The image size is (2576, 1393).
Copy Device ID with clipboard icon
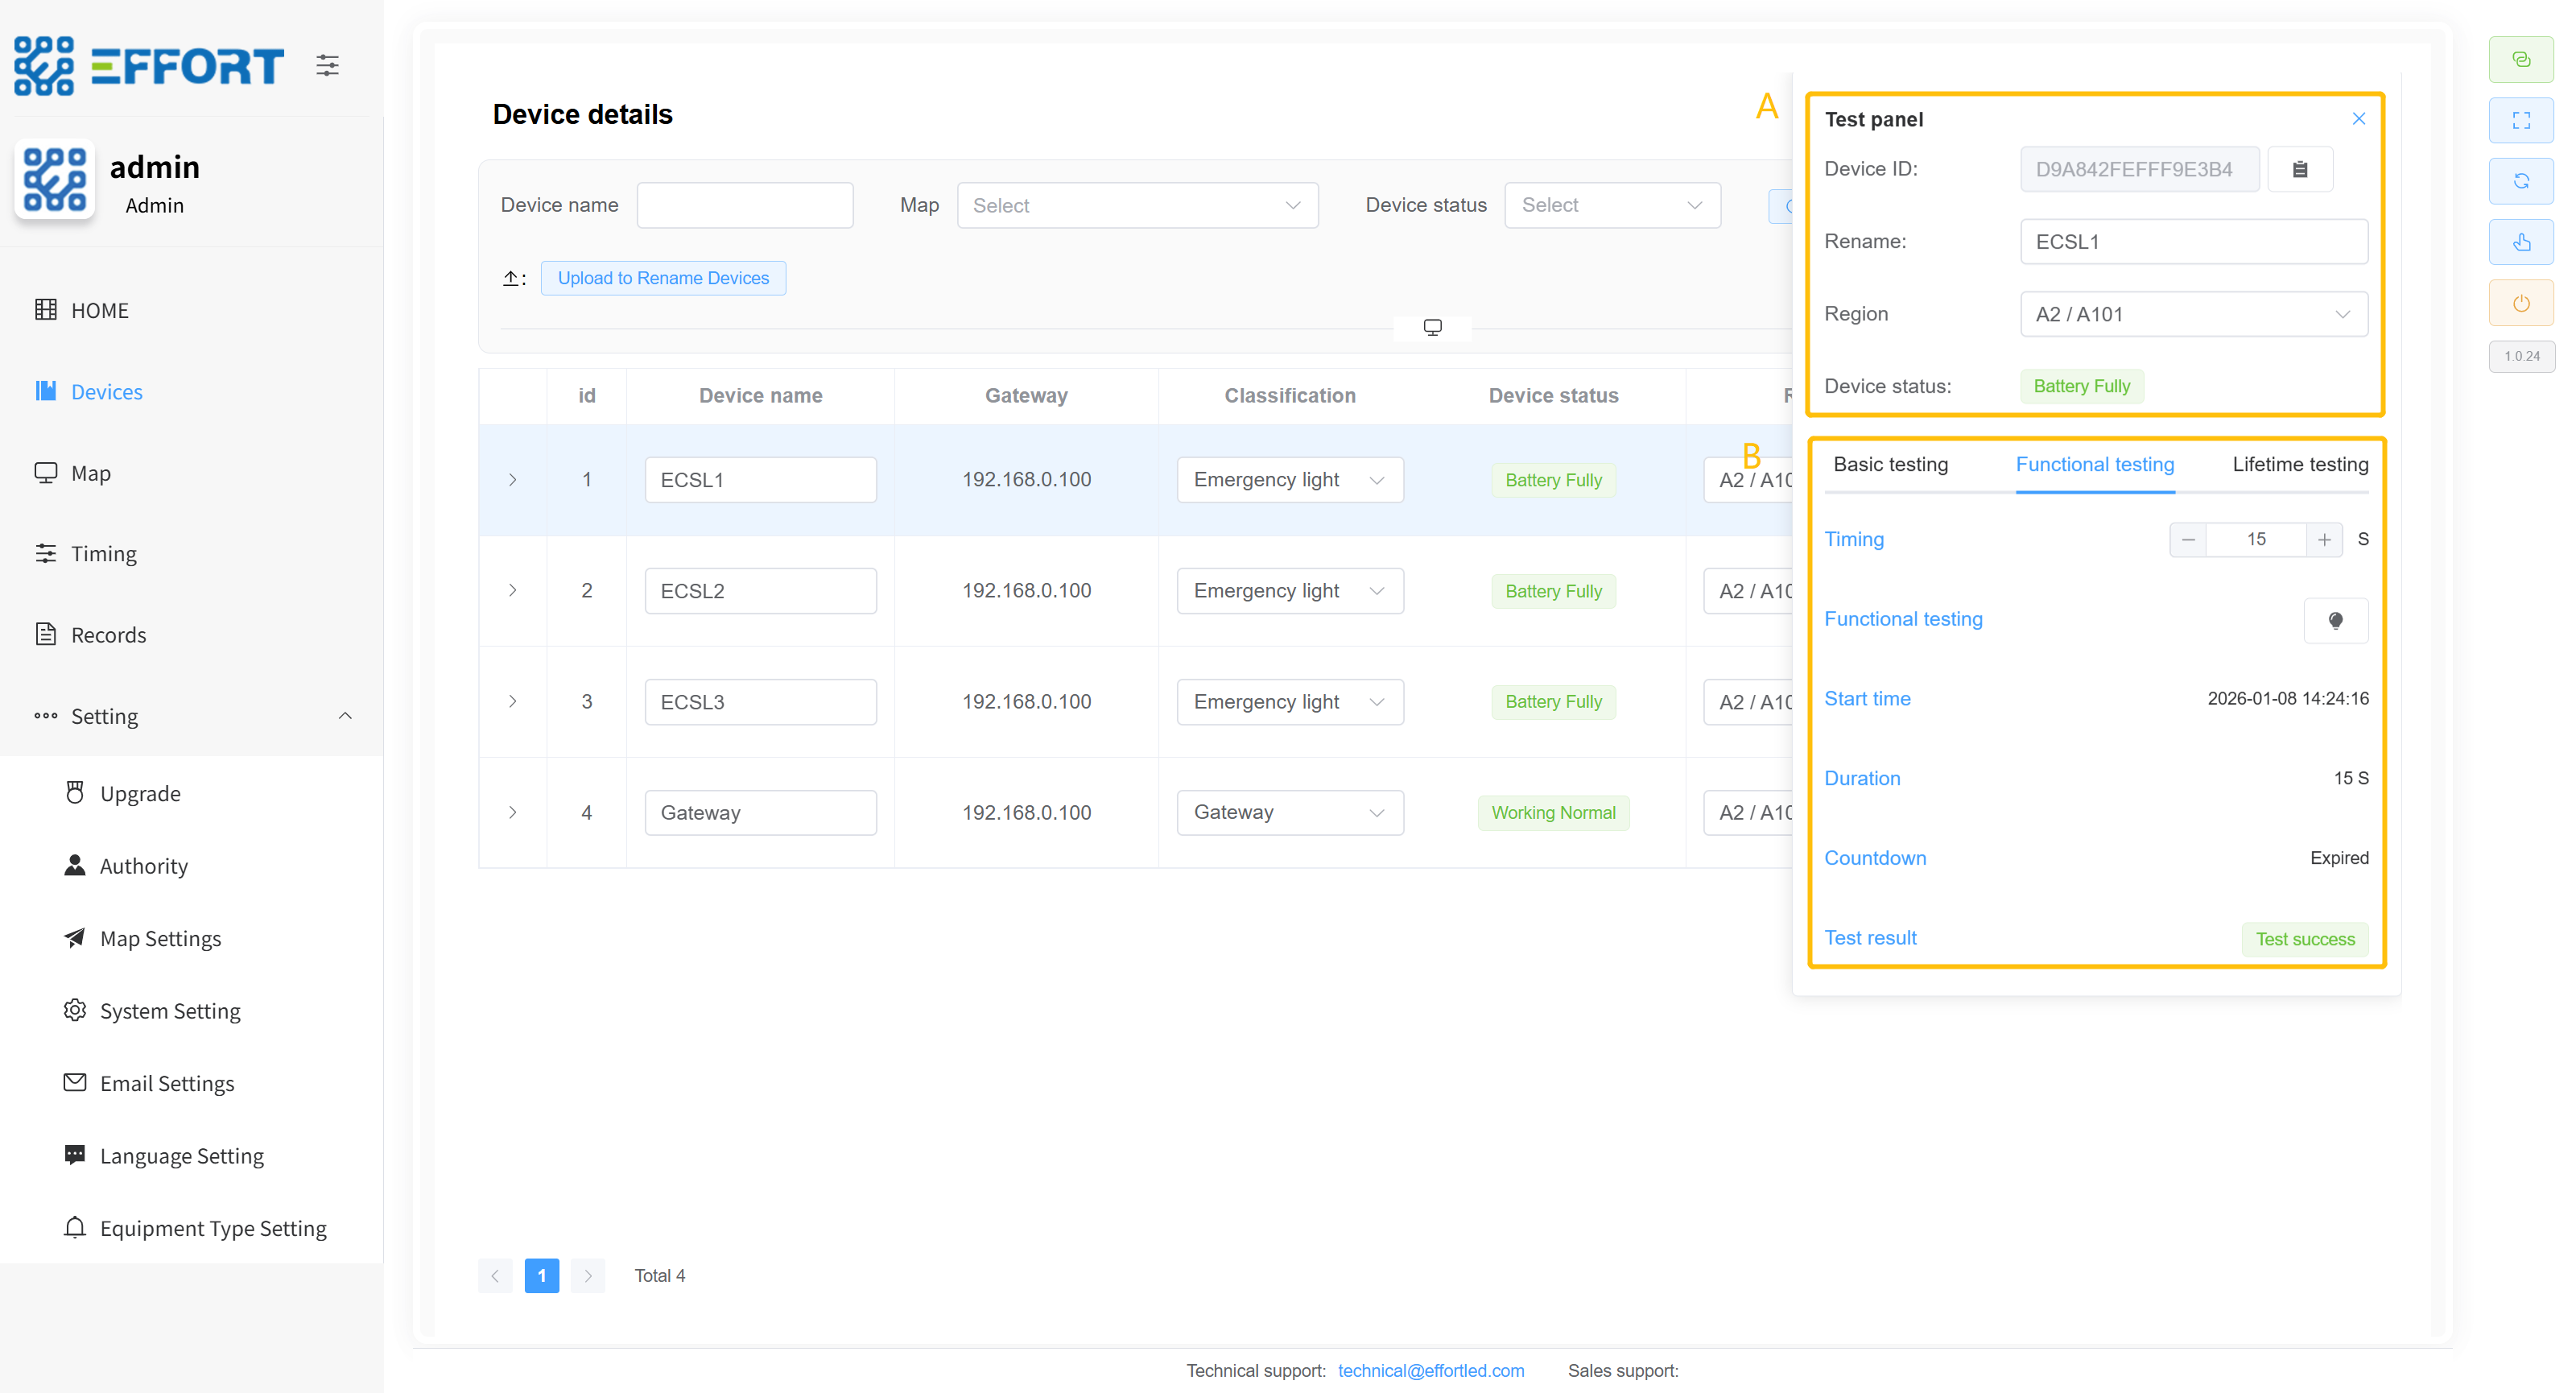(2300, 169)
